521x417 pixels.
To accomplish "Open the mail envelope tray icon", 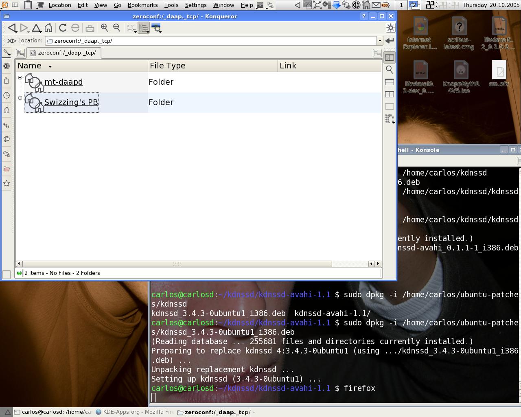I will 376,5.
